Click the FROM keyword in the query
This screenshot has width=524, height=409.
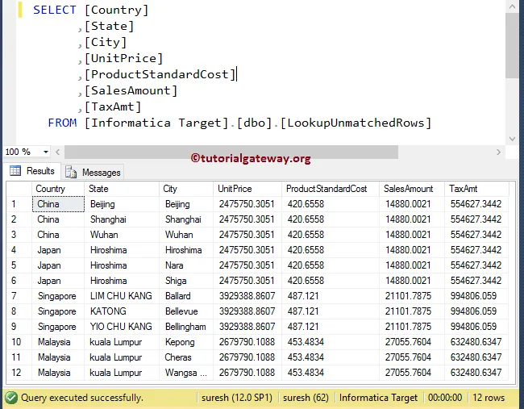[x=63, y=123]
